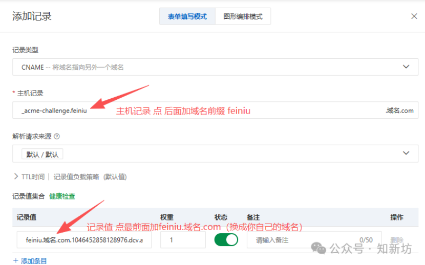The width and height of the screenshot is (425, 265).
Task: Click the 记录值 input field
Action: coord(84,240)
